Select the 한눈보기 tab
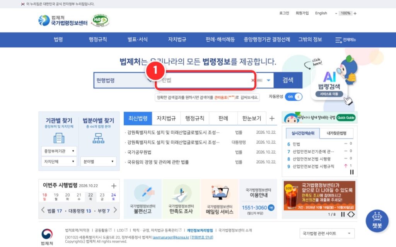The height and width of the screenshot is (247, 396). coord(252,118)
